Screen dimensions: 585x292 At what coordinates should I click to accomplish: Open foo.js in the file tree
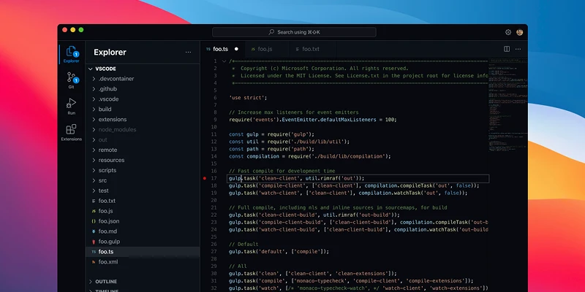pyautogui.click(x=143, y=211)
